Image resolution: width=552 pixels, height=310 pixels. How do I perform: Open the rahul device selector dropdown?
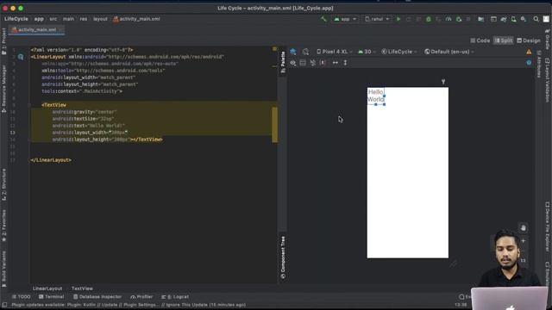[377, 19]
